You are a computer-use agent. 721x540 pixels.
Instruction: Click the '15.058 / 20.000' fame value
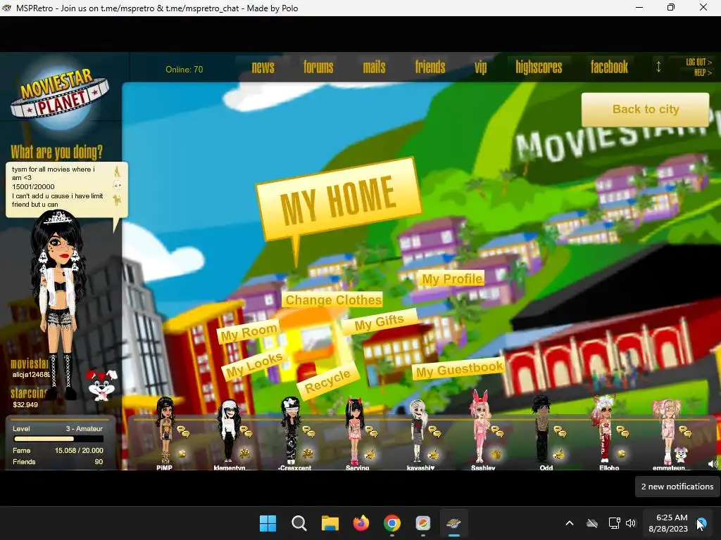79,451
